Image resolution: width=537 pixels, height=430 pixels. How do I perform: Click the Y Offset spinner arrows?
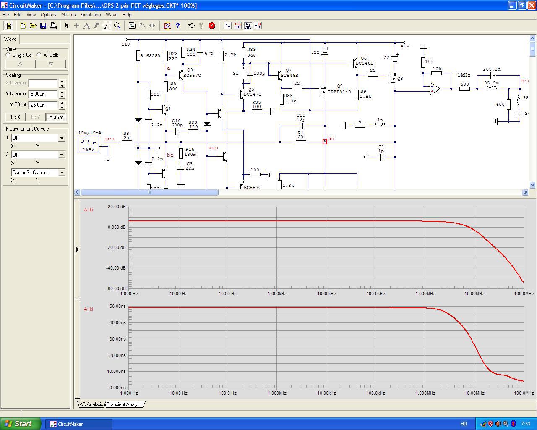[62, 105]
